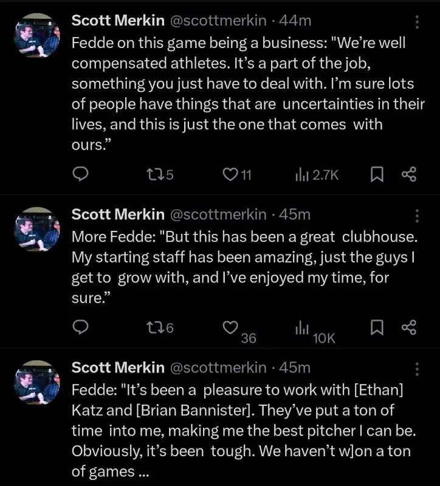Like the tweet with 11 likes
The height and width of the screenshot is (486, 440).
coord(230,175)
